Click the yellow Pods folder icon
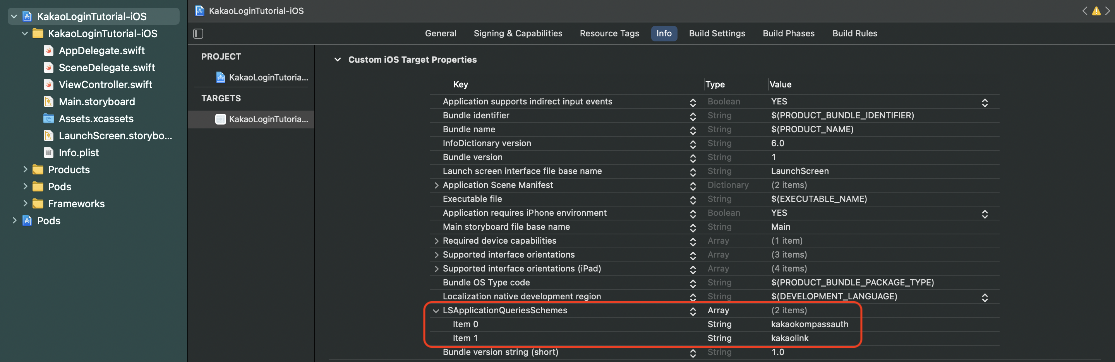 coord(38,187)
